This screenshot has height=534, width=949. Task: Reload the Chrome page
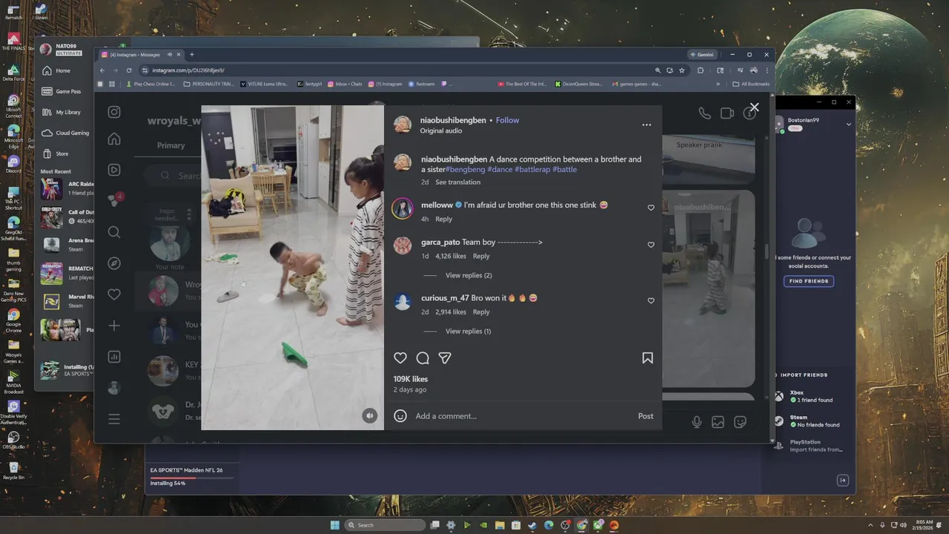(x=129, y=70)
